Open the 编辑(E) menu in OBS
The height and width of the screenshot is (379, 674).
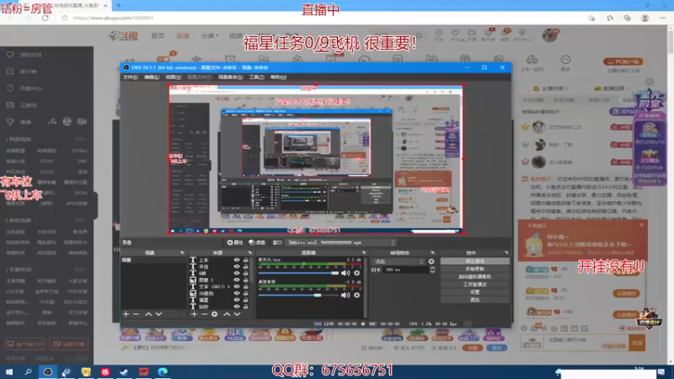pos(152,77)
